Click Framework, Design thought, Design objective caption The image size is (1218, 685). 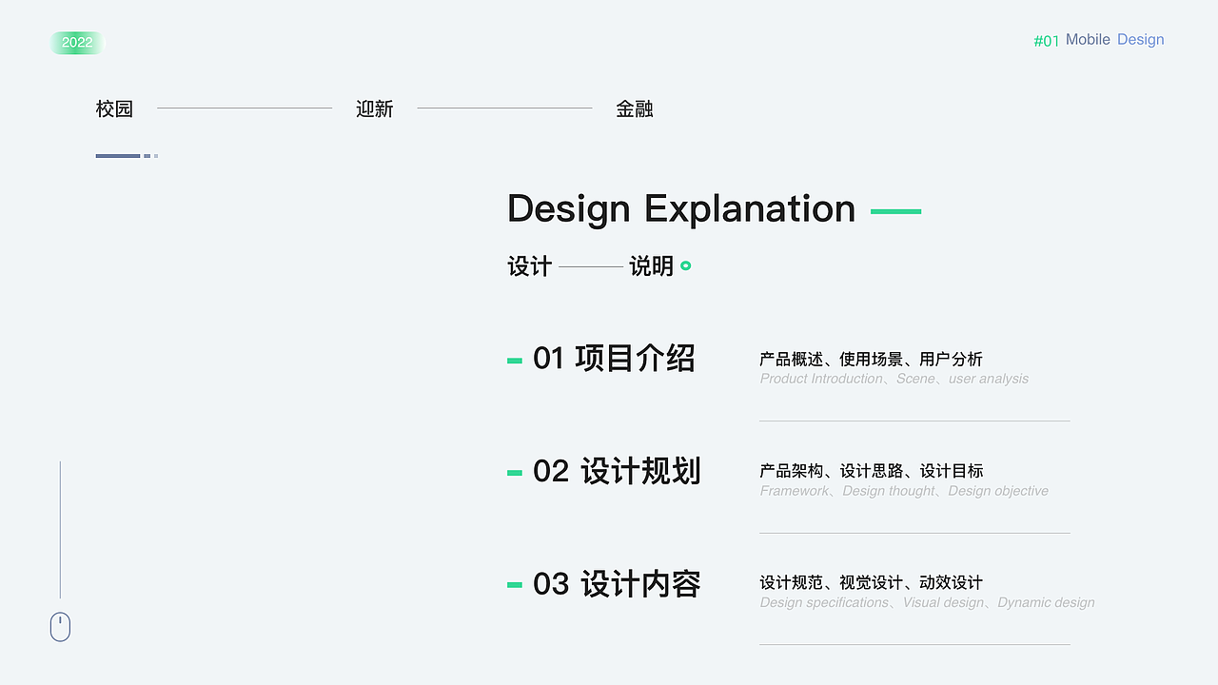(x=904, y=491)
